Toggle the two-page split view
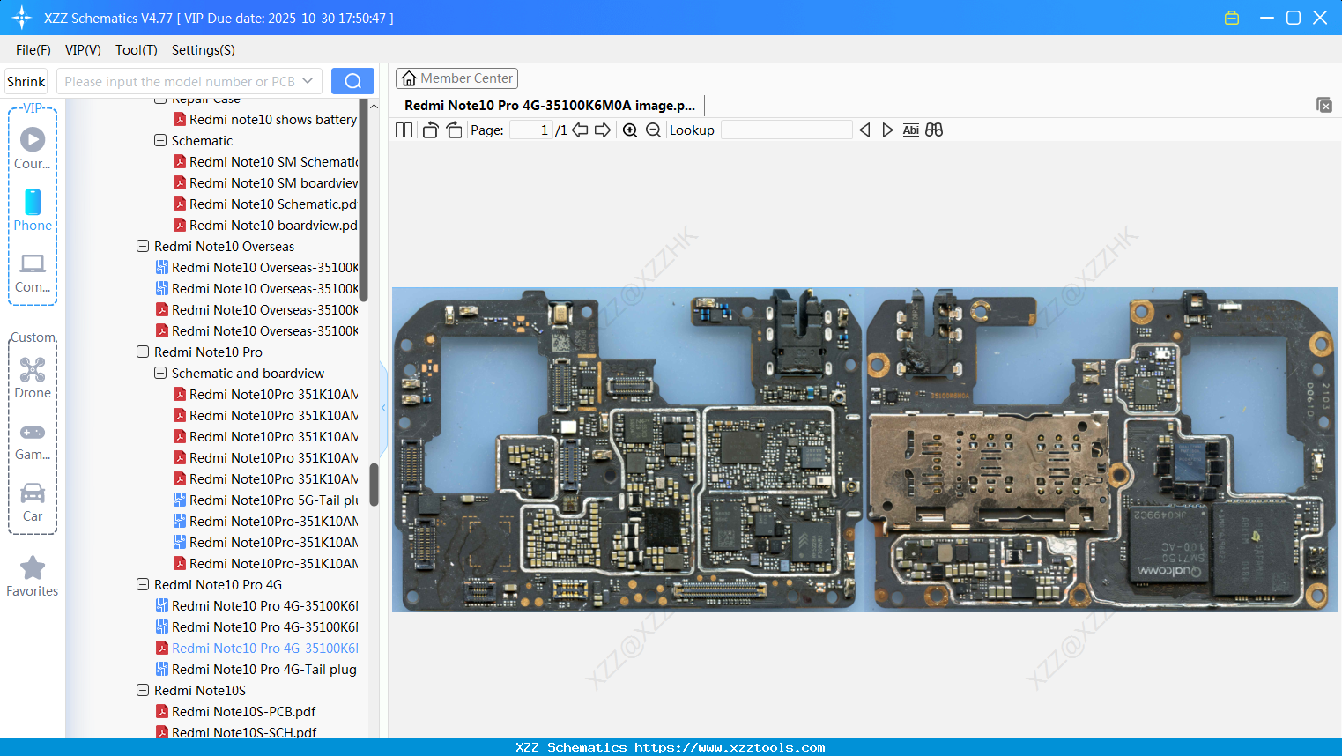Viewport: 1342px width, 756px height. click(x=404, y=130)
